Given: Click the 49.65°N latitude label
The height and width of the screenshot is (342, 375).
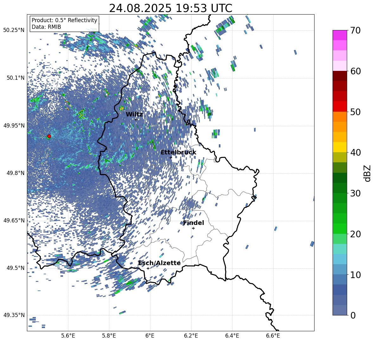Looking at the screenshot, I should [14, 221].
